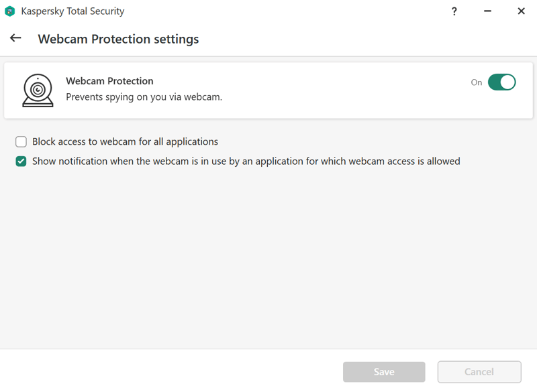Image resolution: width=537 pixels, height=392 pixels.
Task: Click the Webcam Protection settings heading
Action: (x=118, y=39)
